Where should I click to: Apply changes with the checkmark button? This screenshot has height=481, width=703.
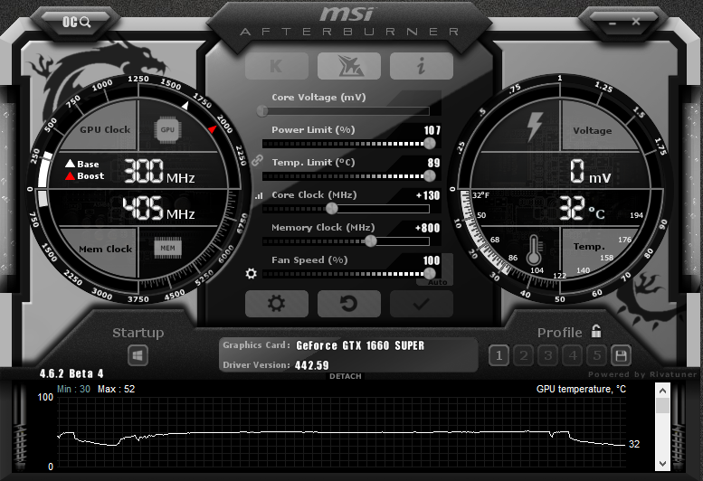tap(421, 304)
